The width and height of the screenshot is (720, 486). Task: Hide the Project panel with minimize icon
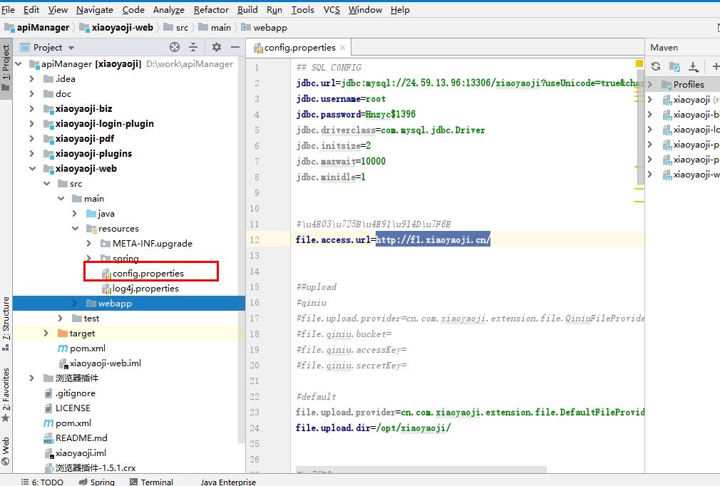coord(235,47)
